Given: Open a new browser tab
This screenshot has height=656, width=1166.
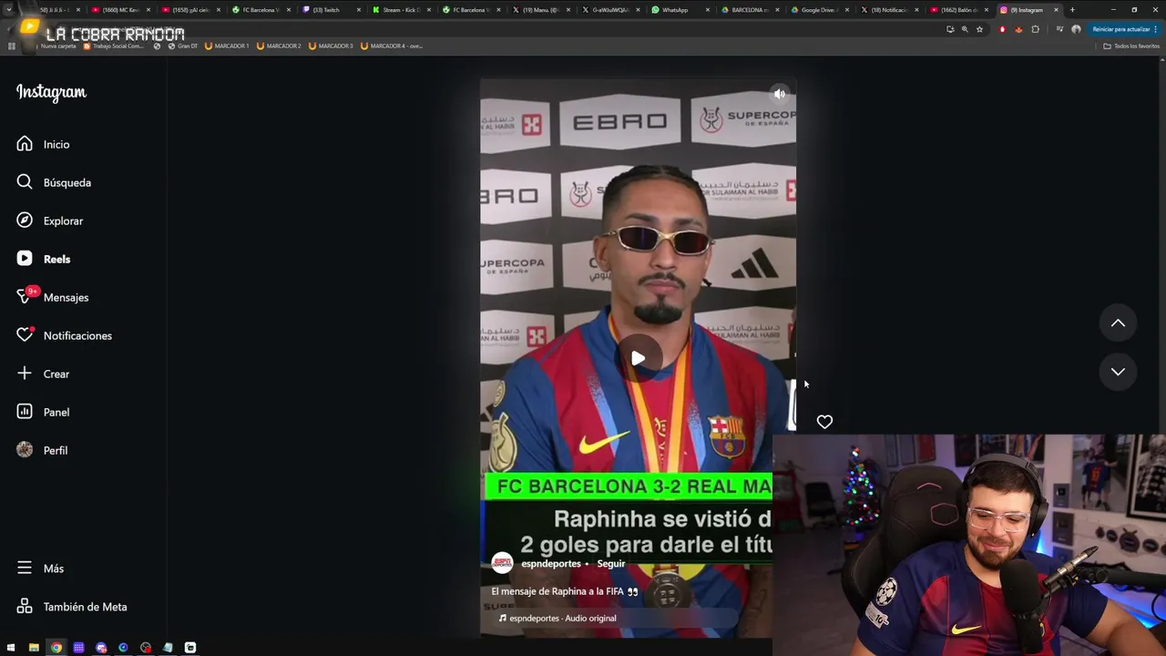Looking at the screenshot, I should click(x=1072, y=10).
